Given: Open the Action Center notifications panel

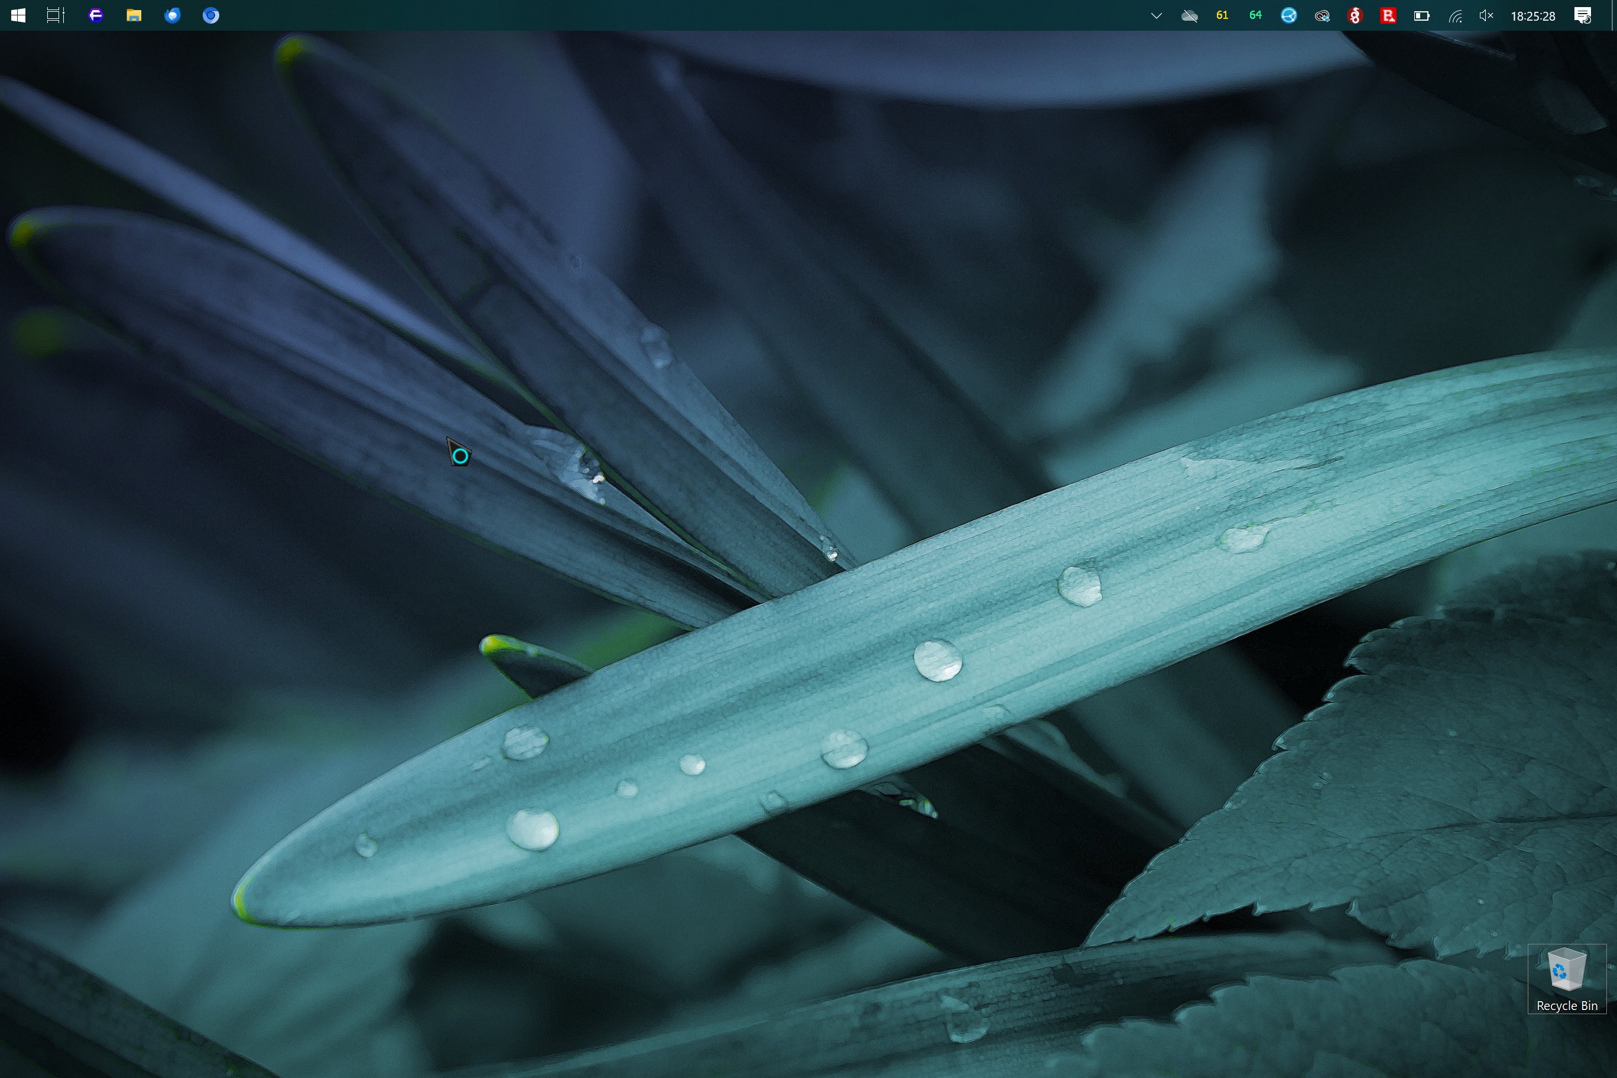Looking at the screenshot, I should (1583, 15).
